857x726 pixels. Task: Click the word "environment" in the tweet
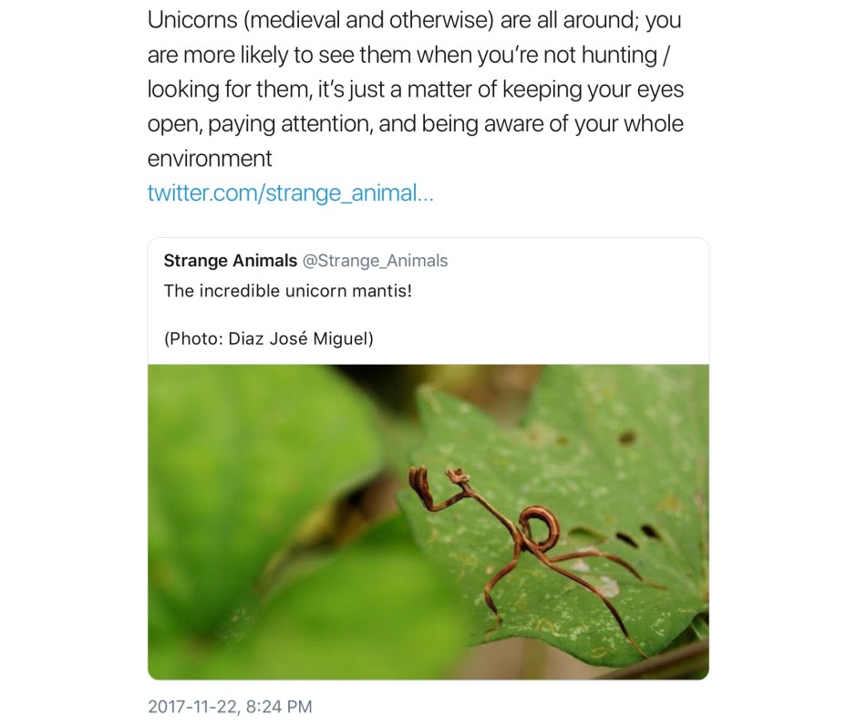coord(210,159)
